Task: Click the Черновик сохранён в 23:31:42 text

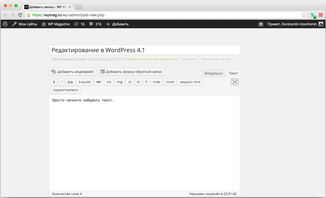Action: point(213,194)
